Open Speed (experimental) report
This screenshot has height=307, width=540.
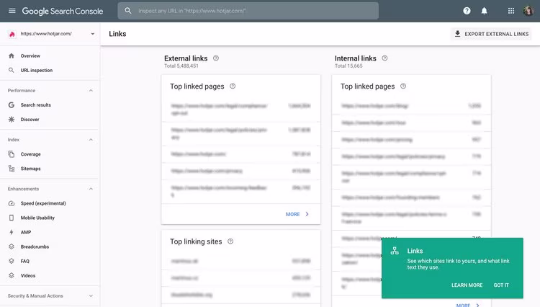[43, 203]
